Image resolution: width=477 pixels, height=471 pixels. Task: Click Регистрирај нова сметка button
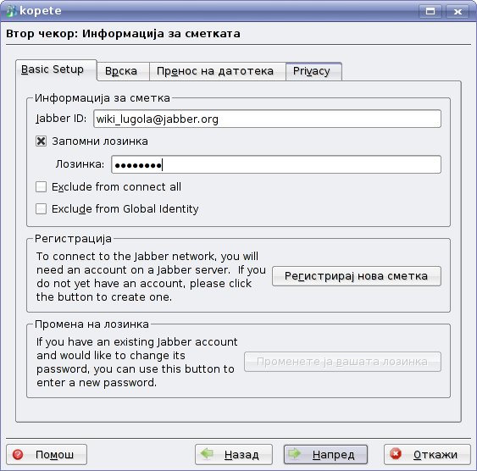(356, 276)
